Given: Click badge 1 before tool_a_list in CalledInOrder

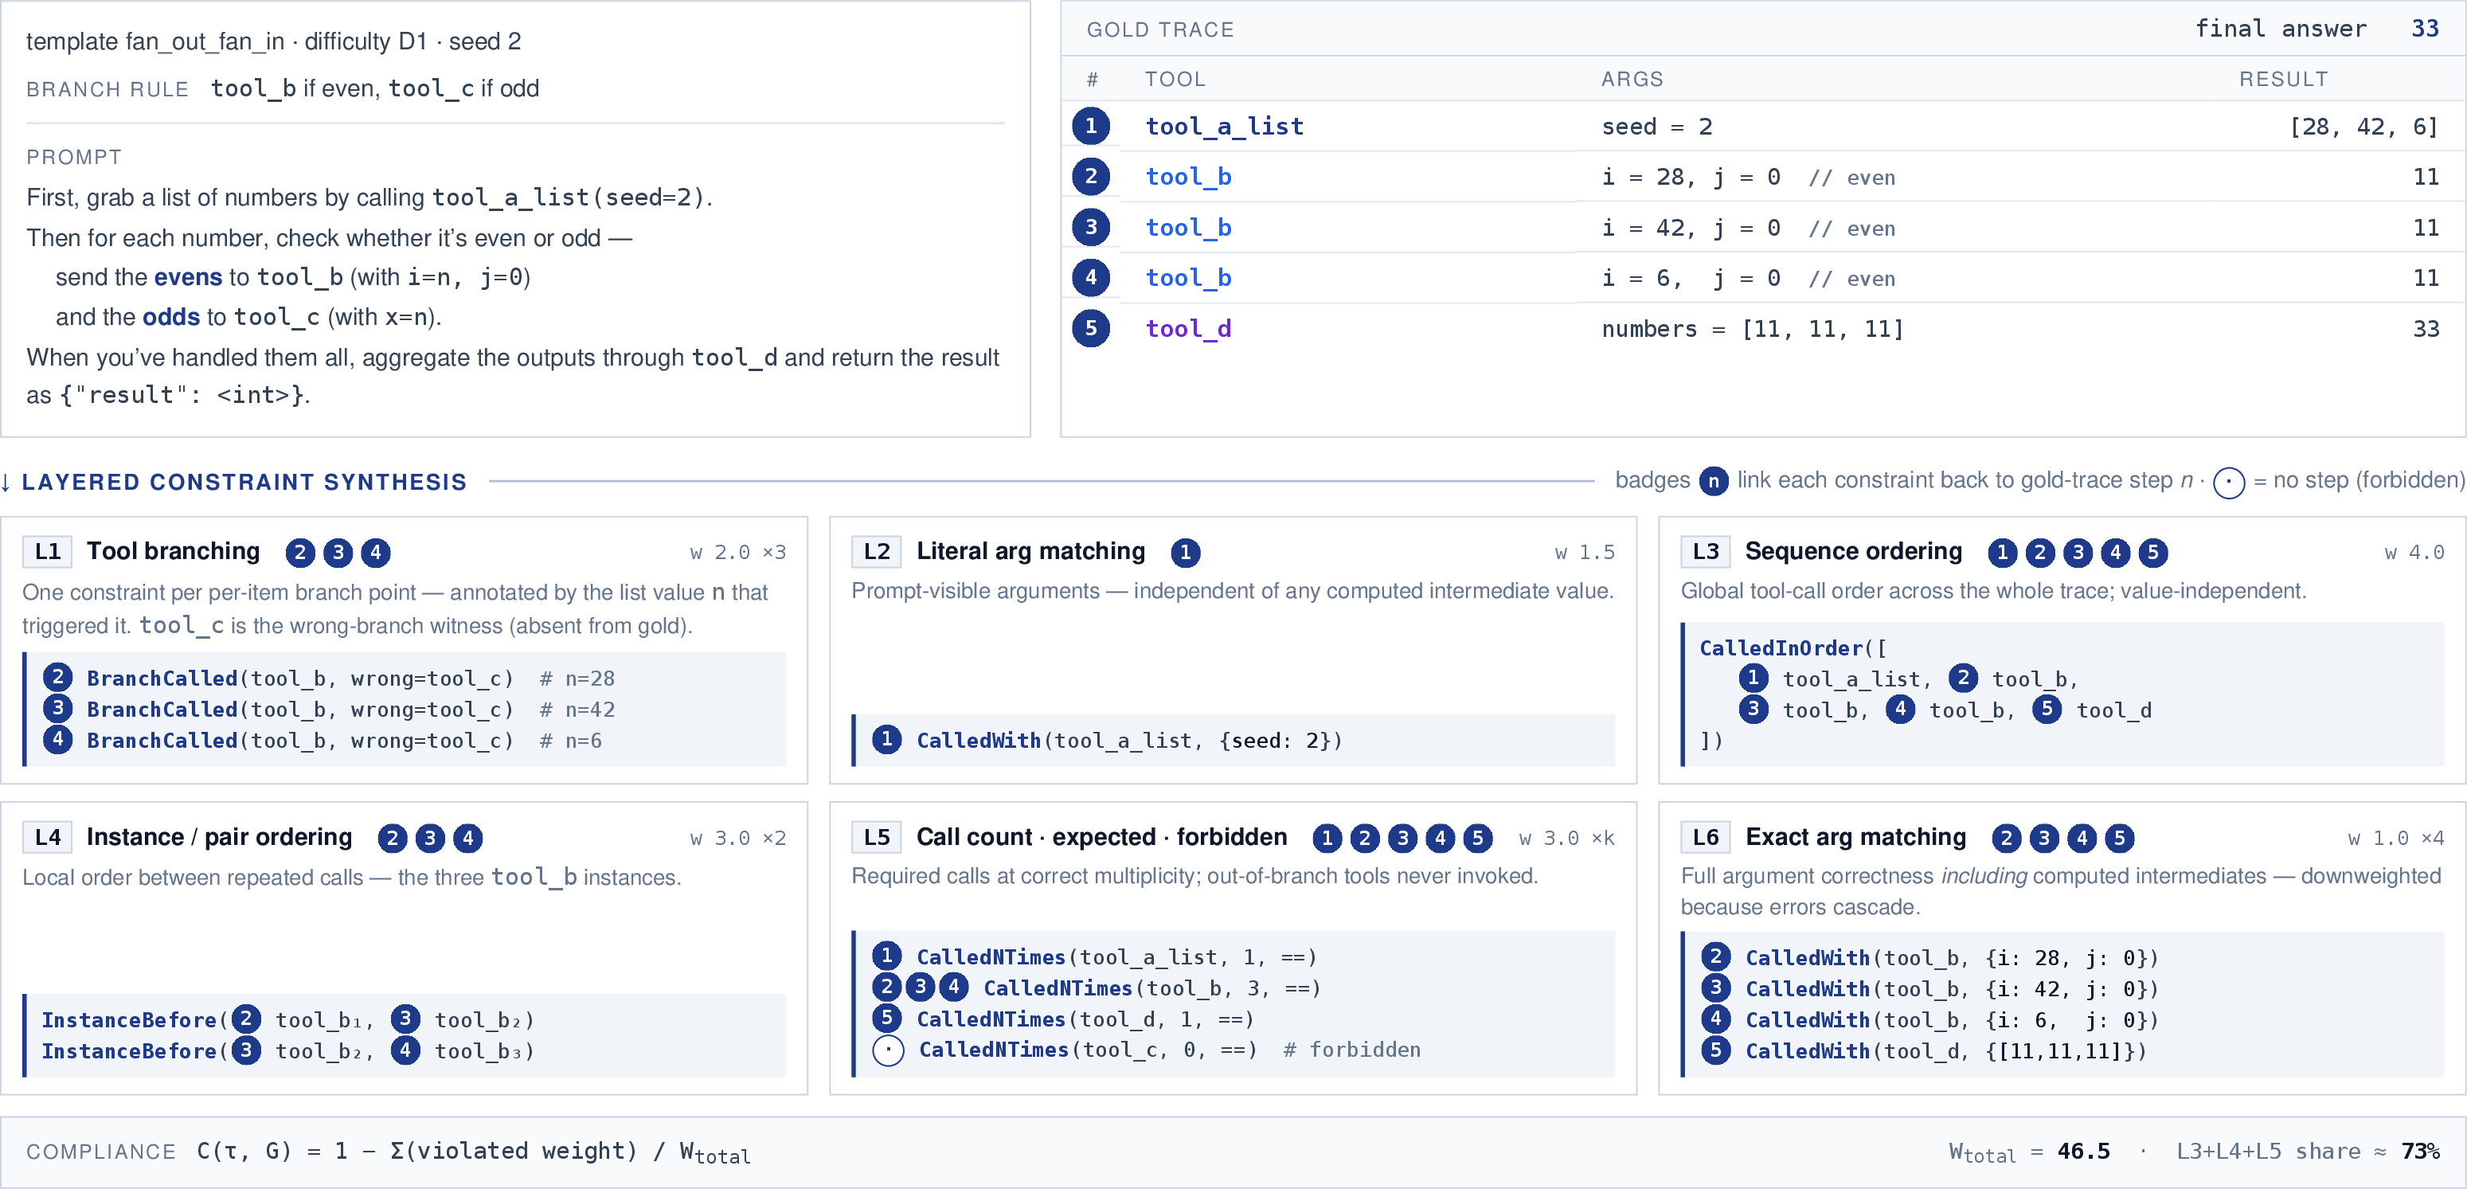Looking at the screenshot, I should click(x=1753, y=679).
